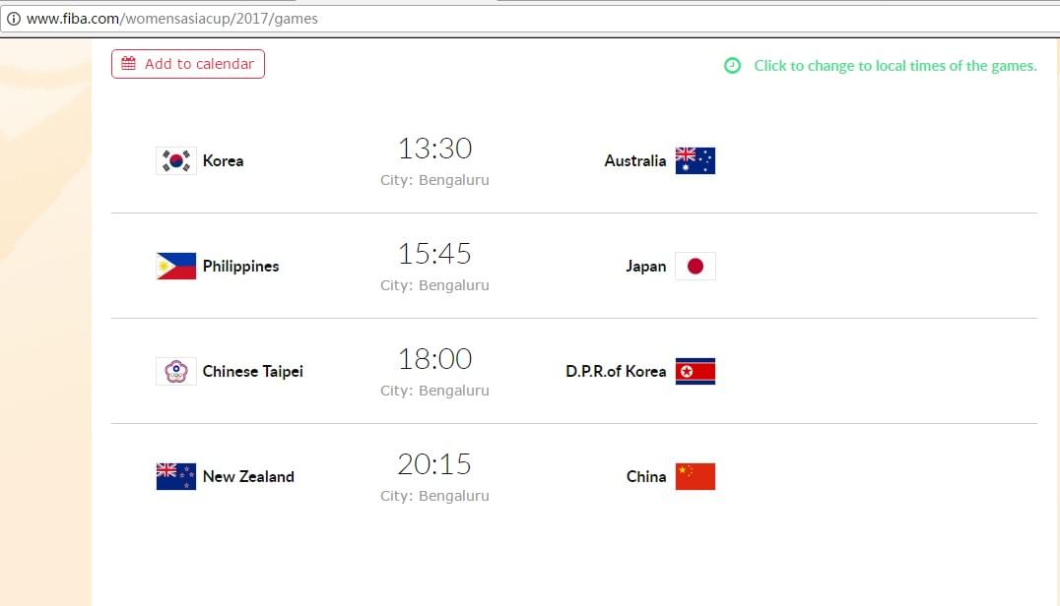Click the D.P.R.of Korea team name
Screen dimensions: 1060x606
tap(616, 371)
